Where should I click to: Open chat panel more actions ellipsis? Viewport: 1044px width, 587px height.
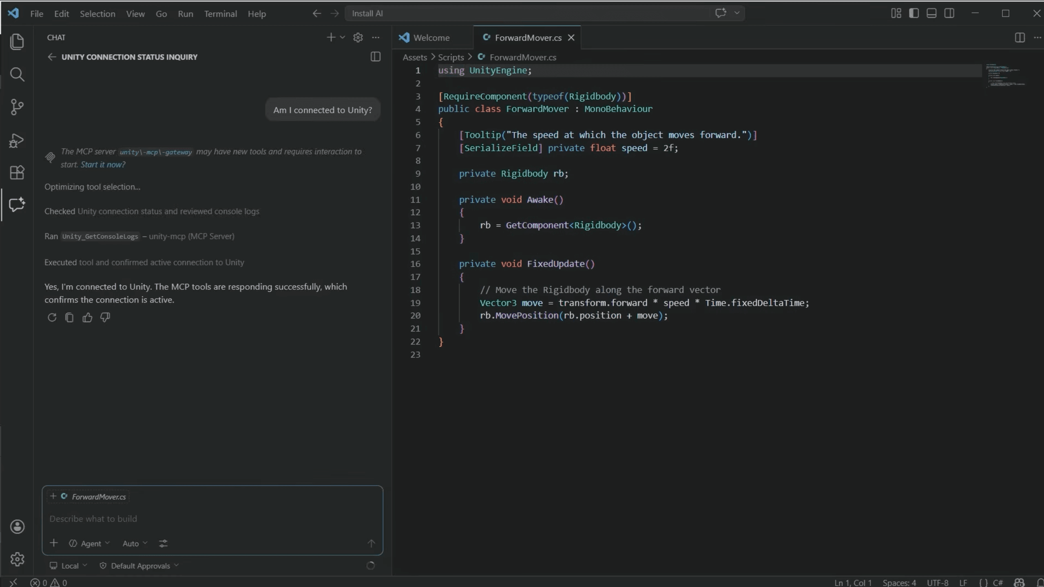[376, 38]
